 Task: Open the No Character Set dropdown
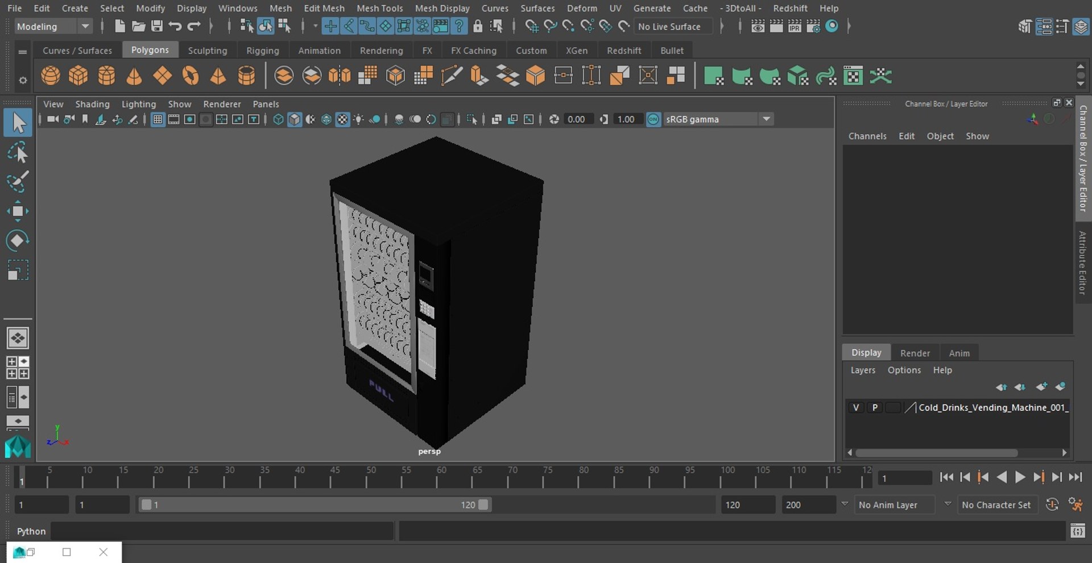pos(999,504)
